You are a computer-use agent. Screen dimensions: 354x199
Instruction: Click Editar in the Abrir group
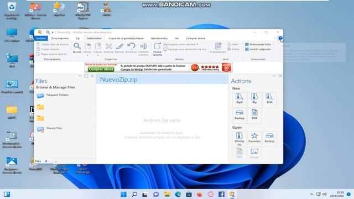(234, 49)
